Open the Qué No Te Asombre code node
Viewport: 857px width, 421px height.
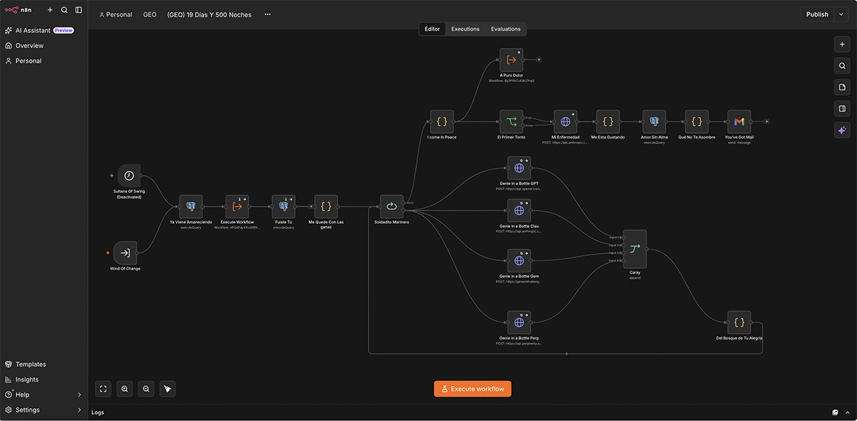[696, 122]
